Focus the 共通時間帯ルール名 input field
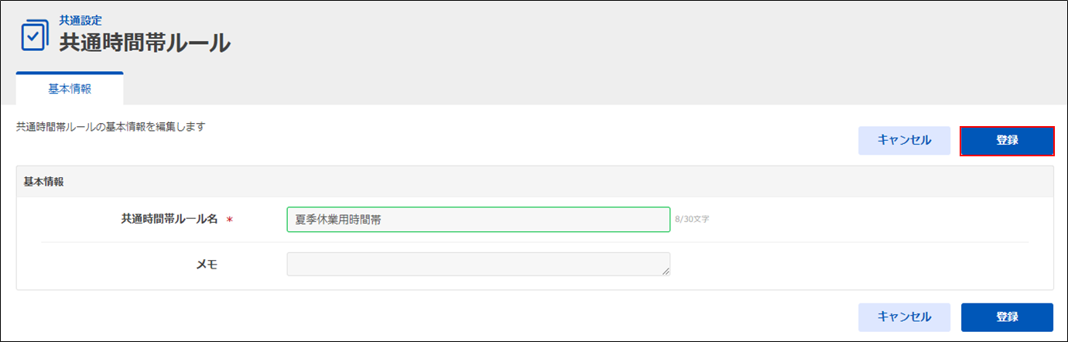1068x342 pixels. [478, 220]
